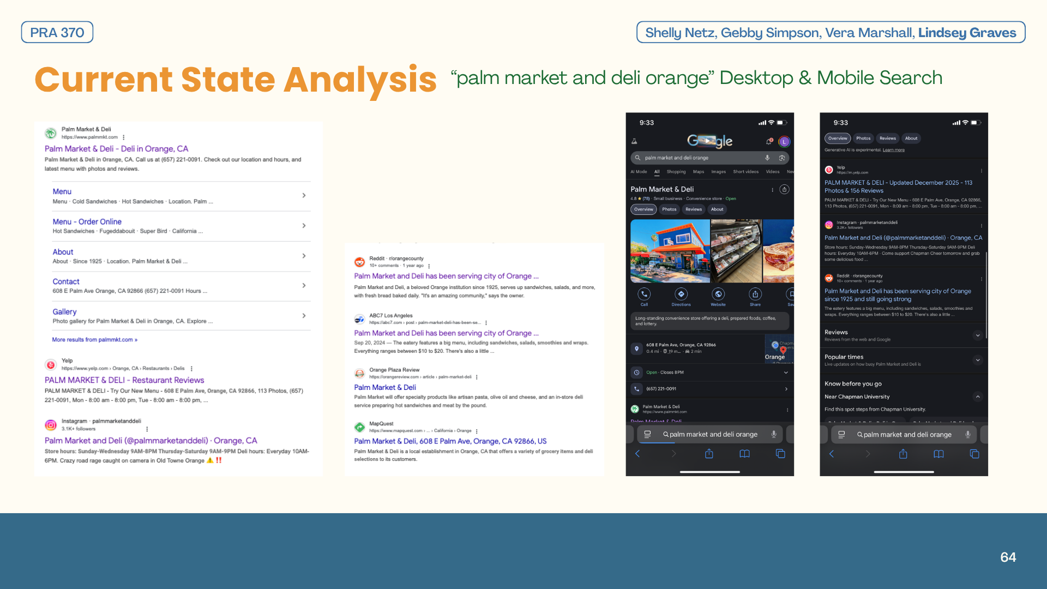Screen dimensions: 1047x589
Task: Open the purple 'L' profile avatar
Action: 784,142
